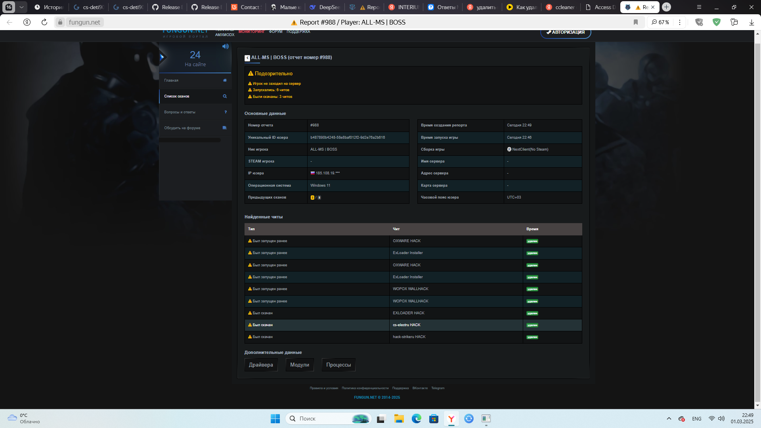761x428 pixels.
Task: Reload the page
Action: [x=44, y=22]
